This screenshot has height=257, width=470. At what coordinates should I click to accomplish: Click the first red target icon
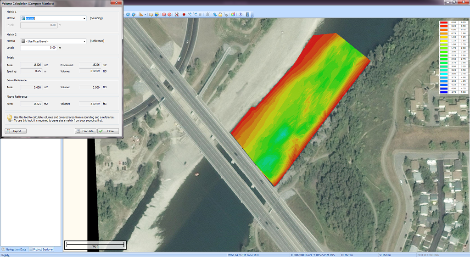click(164, 14)
